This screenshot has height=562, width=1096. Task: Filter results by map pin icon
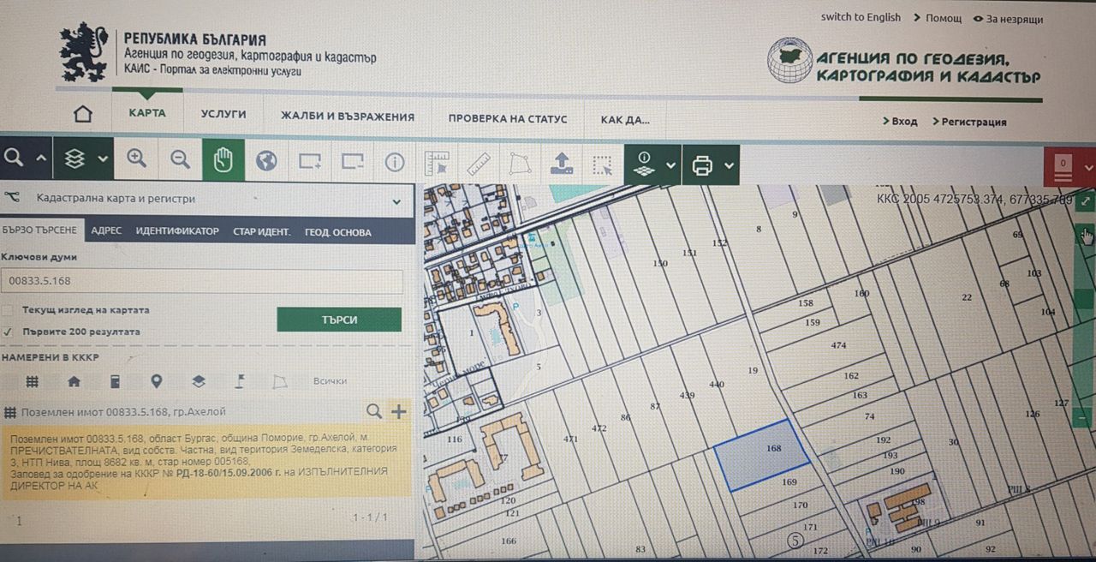[156, 381]
